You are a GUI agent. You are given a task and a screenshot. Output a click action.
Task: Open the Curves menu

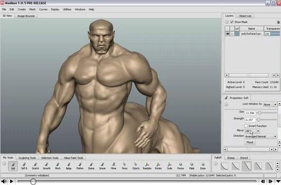[43, 9]
